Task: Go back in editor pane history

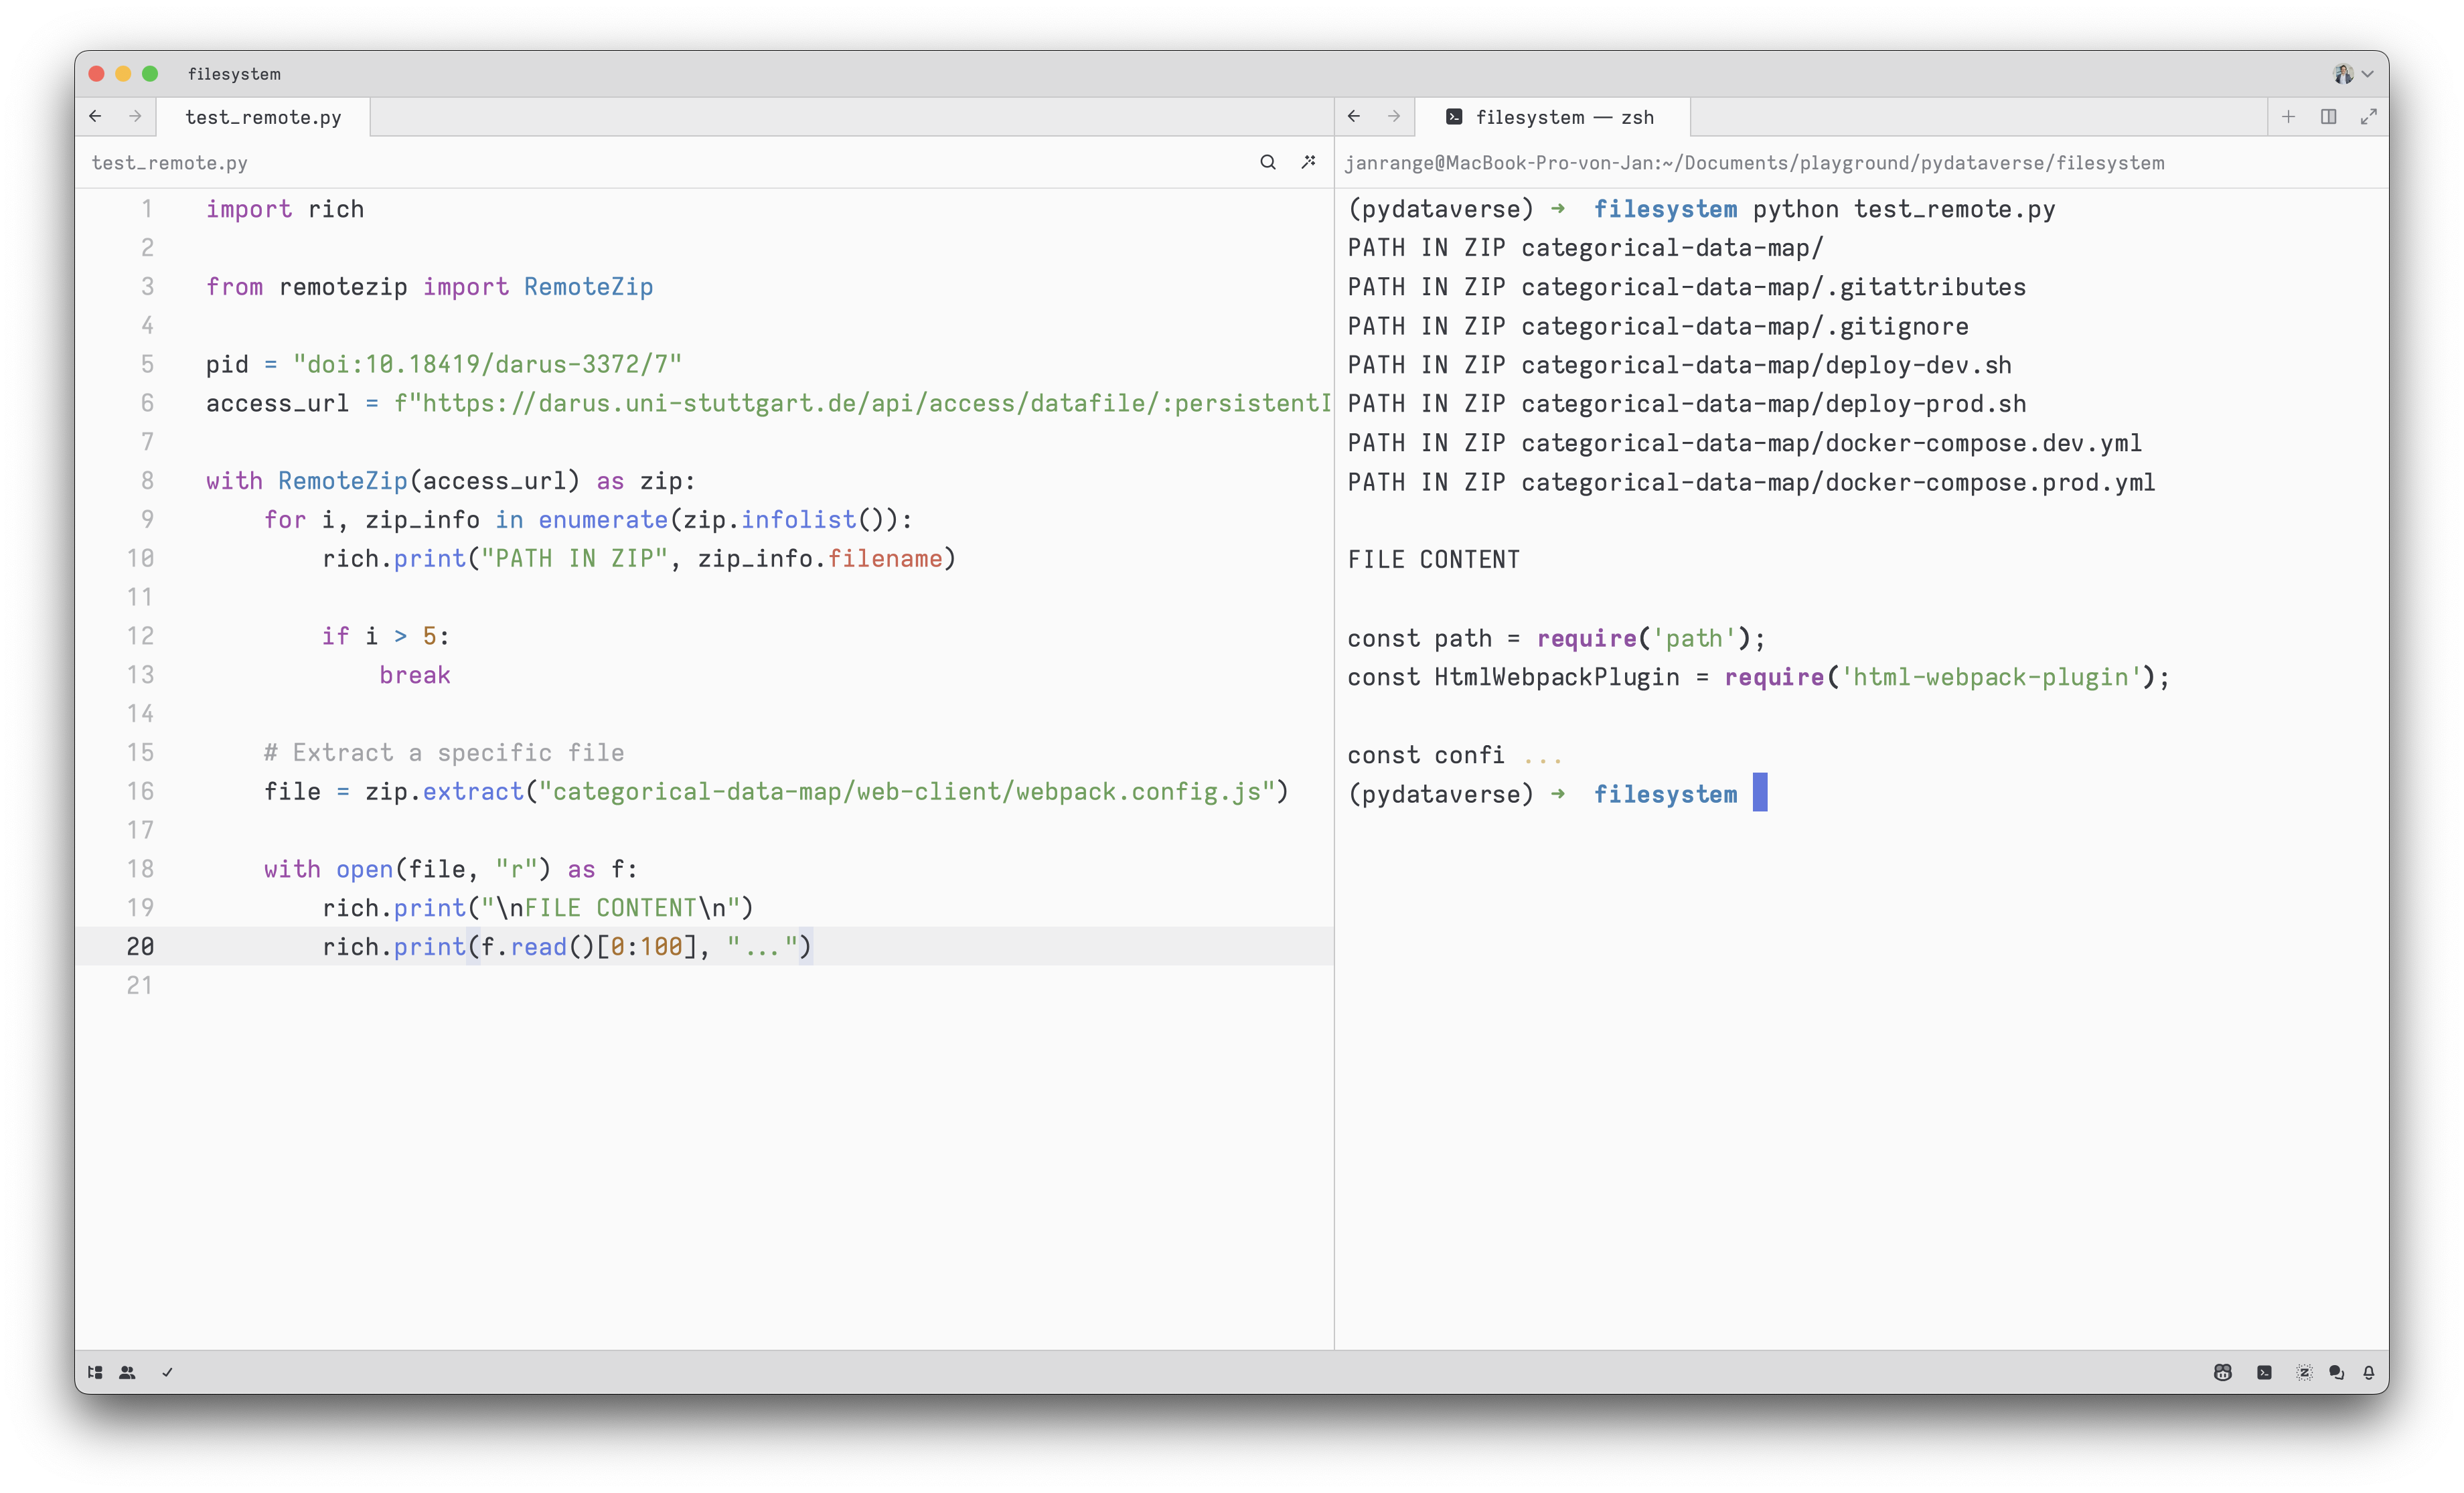Action: 95,117
